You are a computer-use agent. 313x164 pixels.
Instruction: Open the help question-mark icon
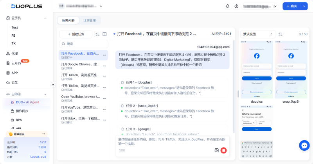coord(236,6)
